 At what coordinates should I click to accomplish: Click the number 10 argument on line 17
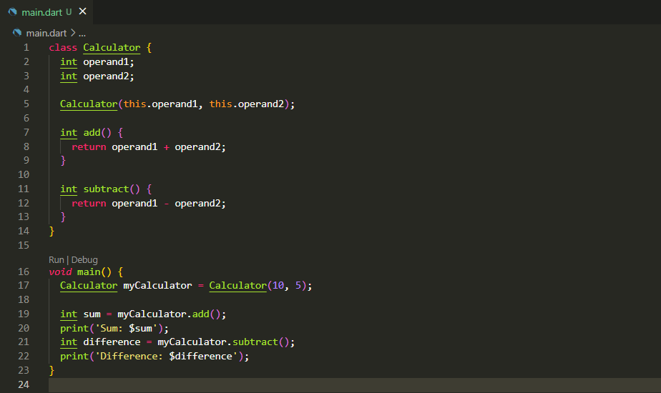coord(278,286)
